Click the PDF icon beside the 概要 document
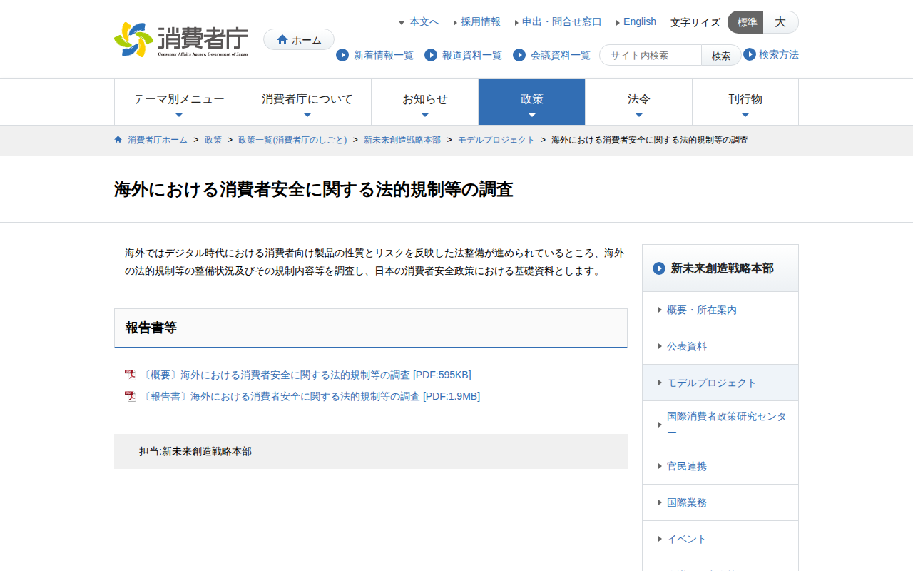The height and width of the screenshot is (571, 913). tap(130, 375)
